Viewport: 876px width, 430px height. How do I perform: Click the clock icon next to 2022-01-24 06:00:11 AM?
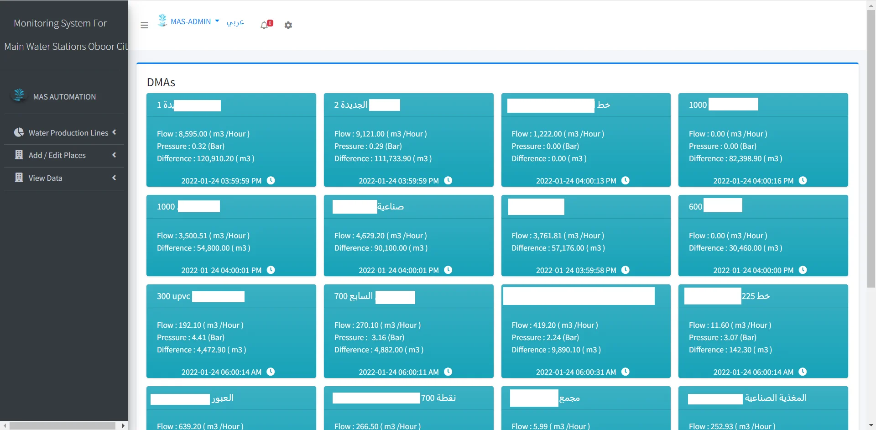[x=448, y=372]
